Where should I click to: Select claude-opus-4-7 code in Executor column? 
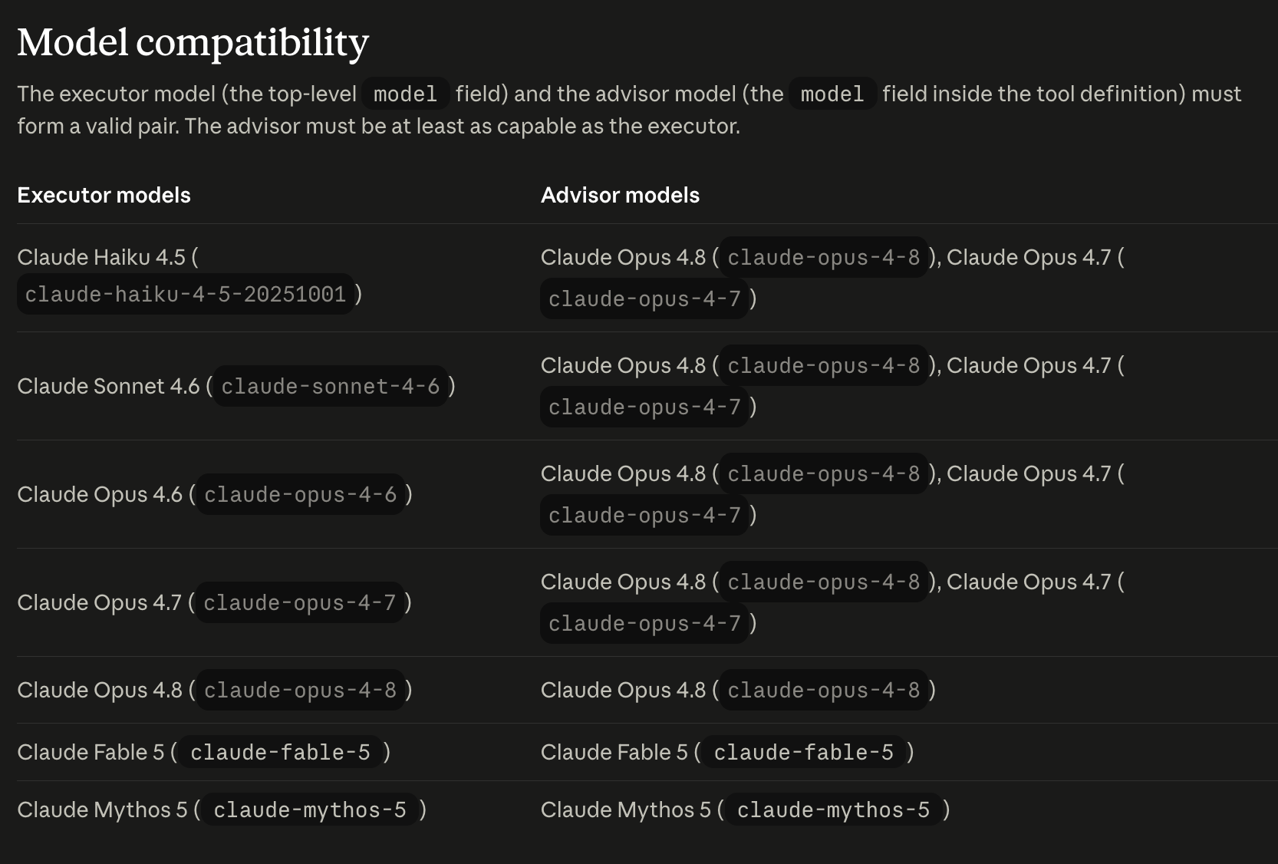click(x=300, y=602)
